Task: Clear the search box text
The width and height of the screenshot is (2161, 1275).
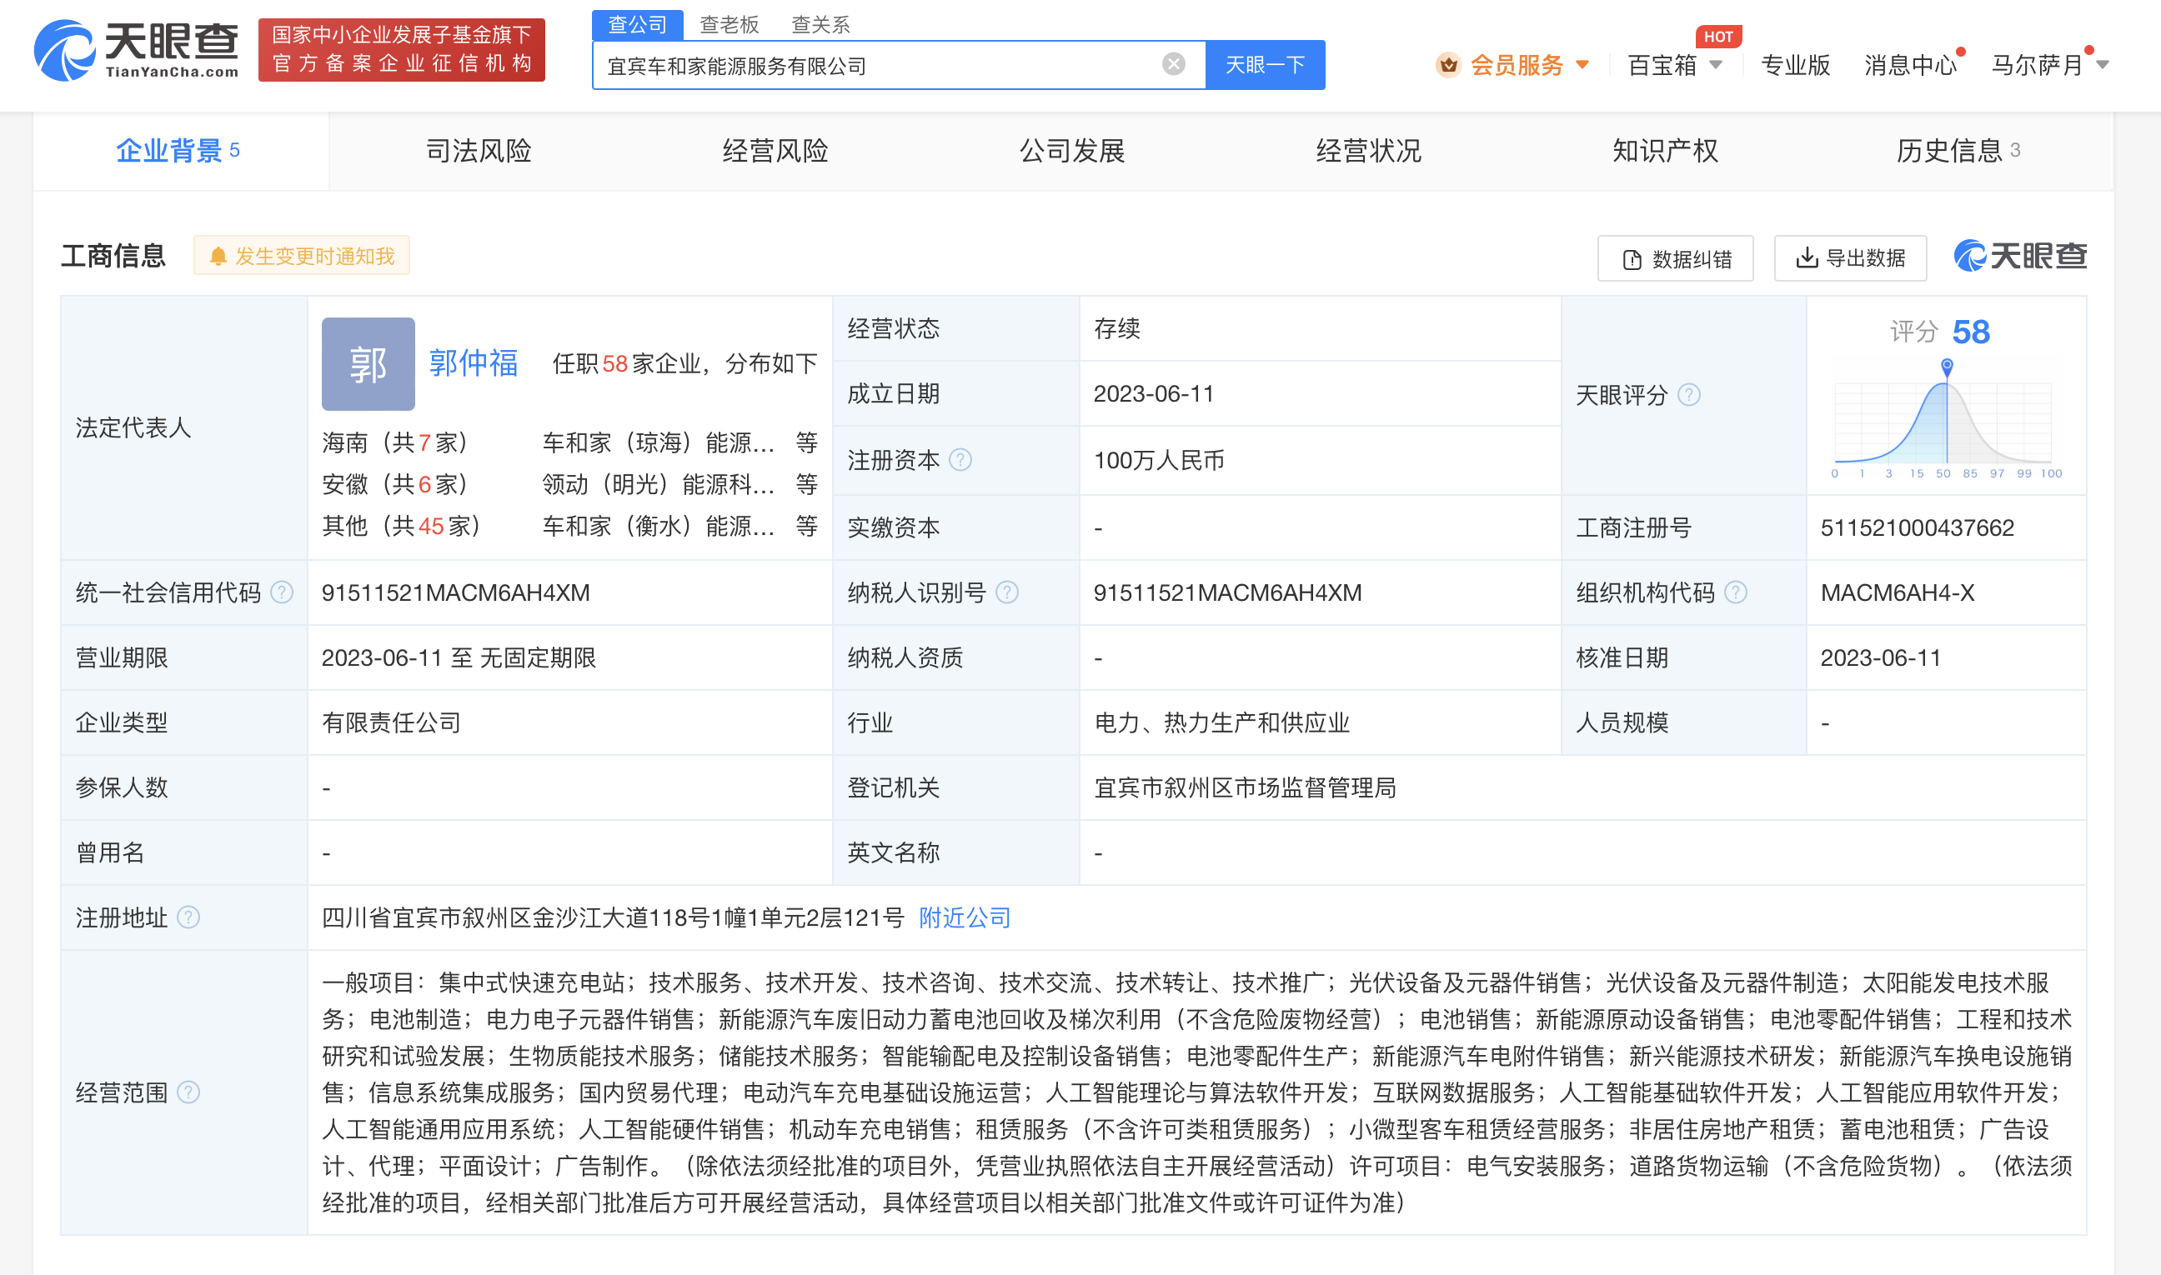Action: [1173, 63]
